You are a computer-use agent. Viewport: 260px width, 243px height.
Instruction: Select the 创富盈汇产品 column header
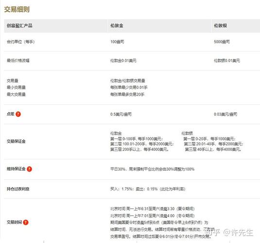[19, 26]
